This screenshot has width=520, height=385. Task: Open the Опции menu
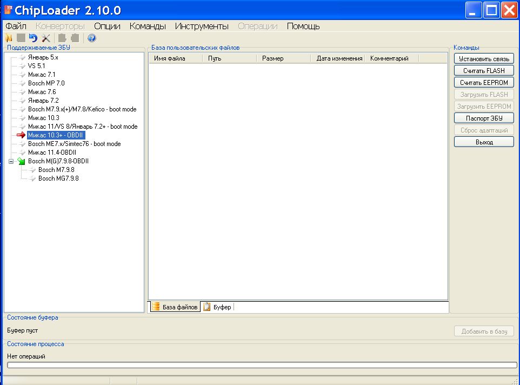107,26
